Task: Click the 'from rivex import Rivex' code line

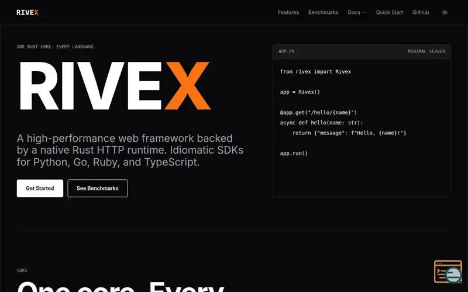Action: tap(315, 72)
